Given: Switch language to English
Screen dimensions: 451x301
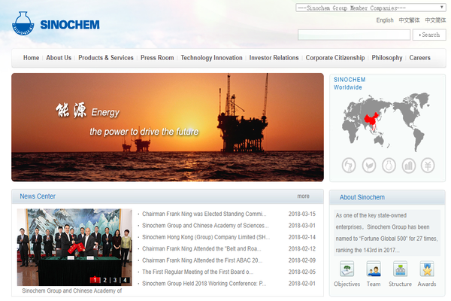Looking at the screenshot, I should (x=385, y=20).
